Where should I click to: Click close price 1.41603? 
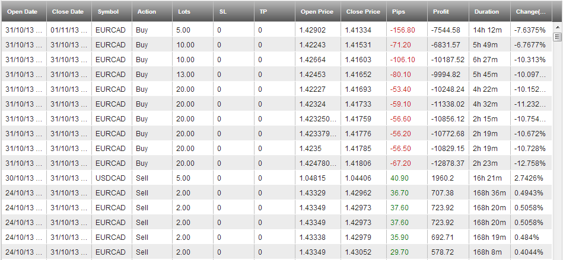click(x=358, y=60)
